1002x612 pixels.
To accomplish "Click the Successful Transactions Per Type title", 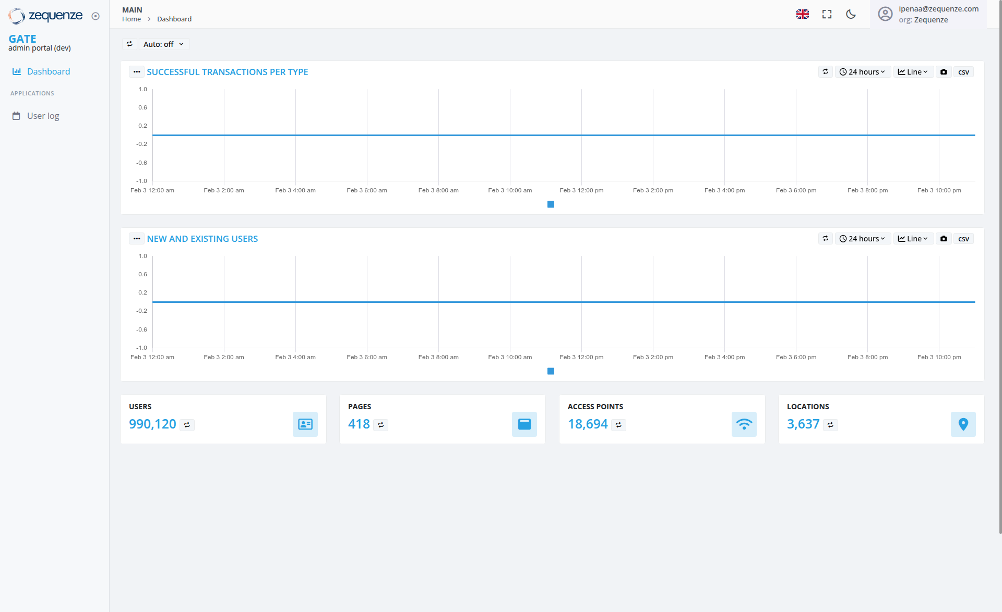I will [x=228, y=72].
